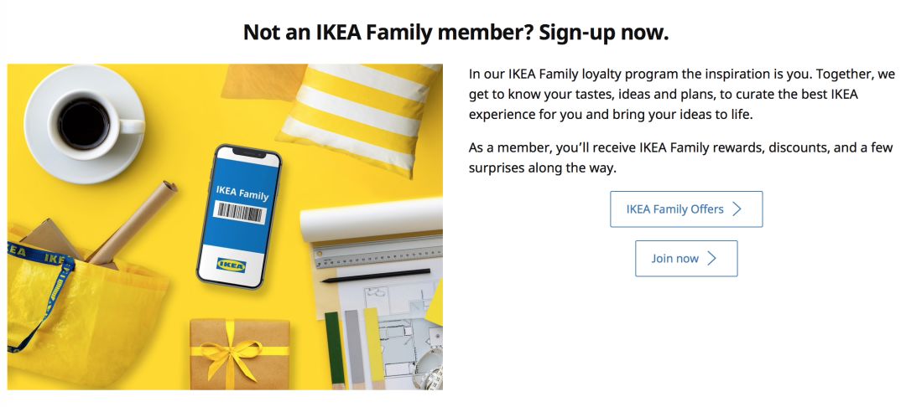The height and width of the screenshot is (407, 906).
Task: Click the IKEA logo on the phone screen
Action: point(232,266)
